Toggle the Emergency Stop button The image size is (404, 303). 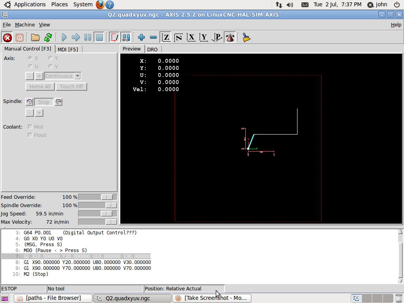[7, 37]
